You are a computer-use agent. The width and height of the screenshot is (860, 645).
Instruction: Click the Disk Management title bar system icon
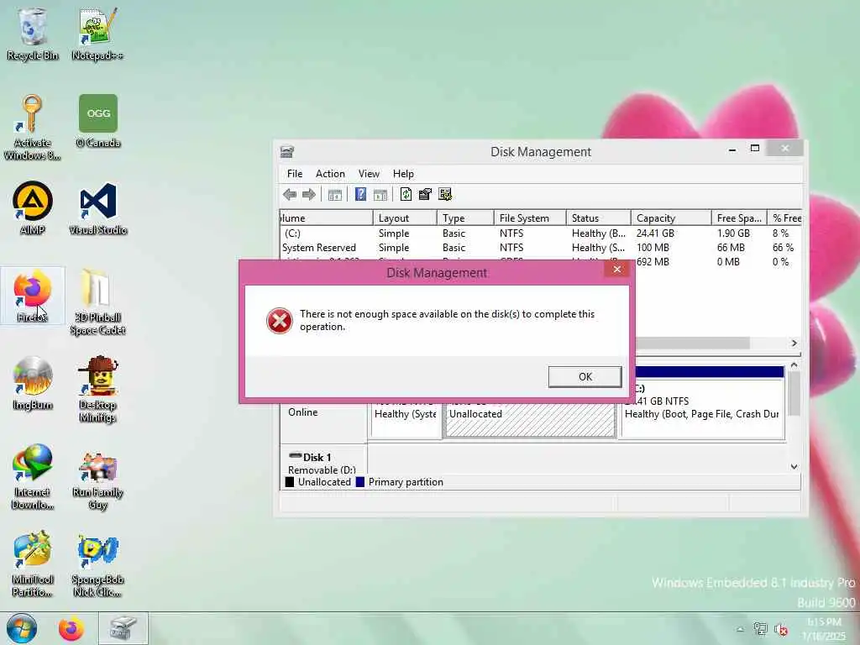[x=287, y=152]
